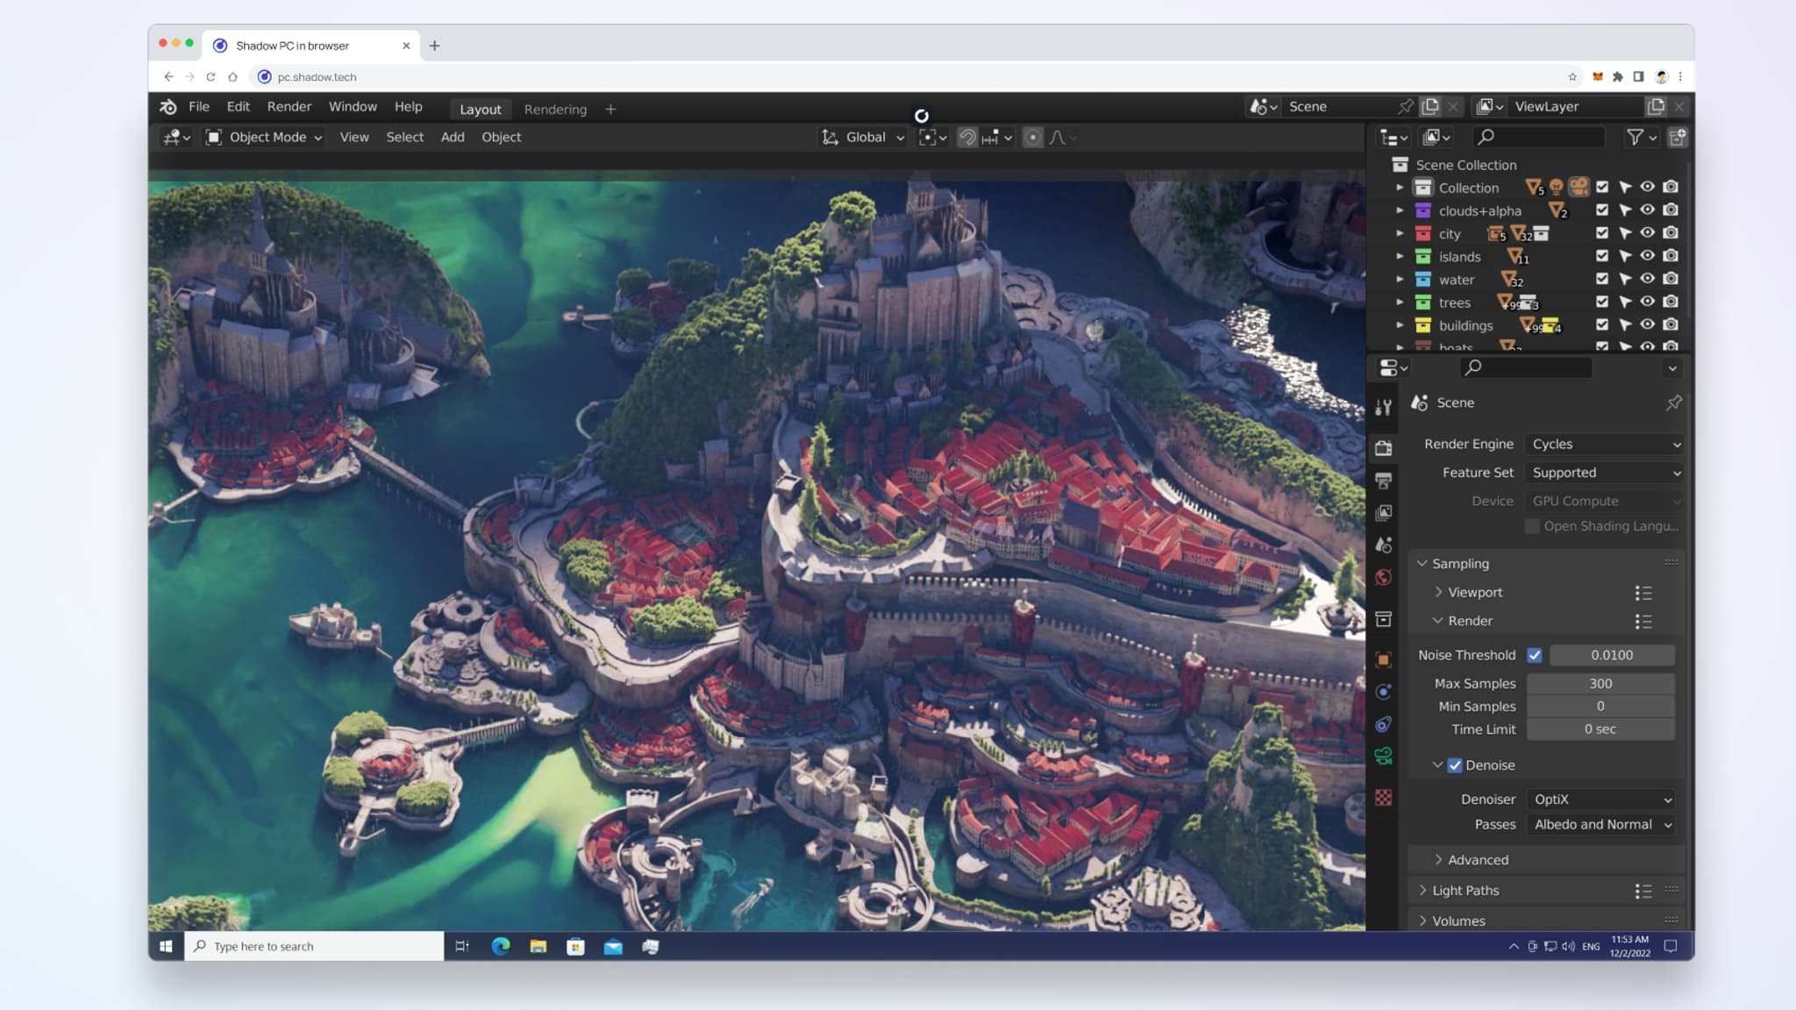The width and height of the screenshot is (1796, 1010).
Task: Select the Render properties tab icon
Action: click(1384, 448)
